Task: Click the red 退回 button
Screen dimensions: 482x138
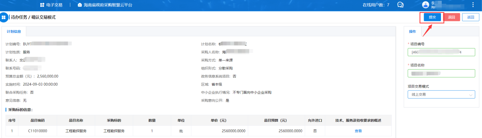Action: [x=452, y=17]
